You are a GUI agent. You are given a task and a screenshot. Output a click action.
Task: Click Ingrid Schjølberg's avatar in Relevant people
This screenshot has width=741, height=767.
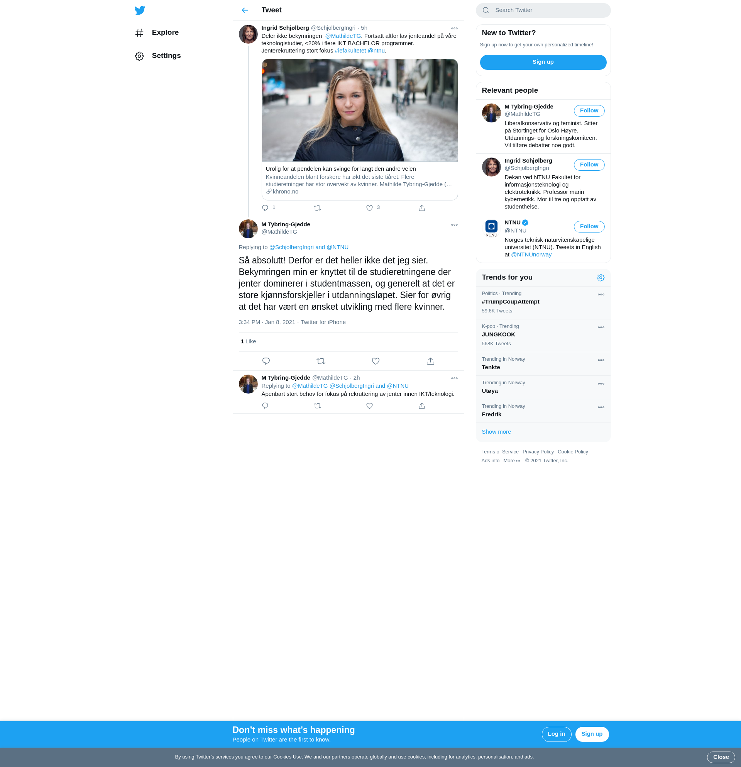click(491, 167)
